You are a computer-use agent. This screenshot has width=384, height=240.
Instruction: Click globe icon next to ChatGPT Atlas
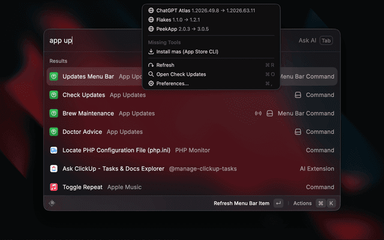(x=151, y=11)
